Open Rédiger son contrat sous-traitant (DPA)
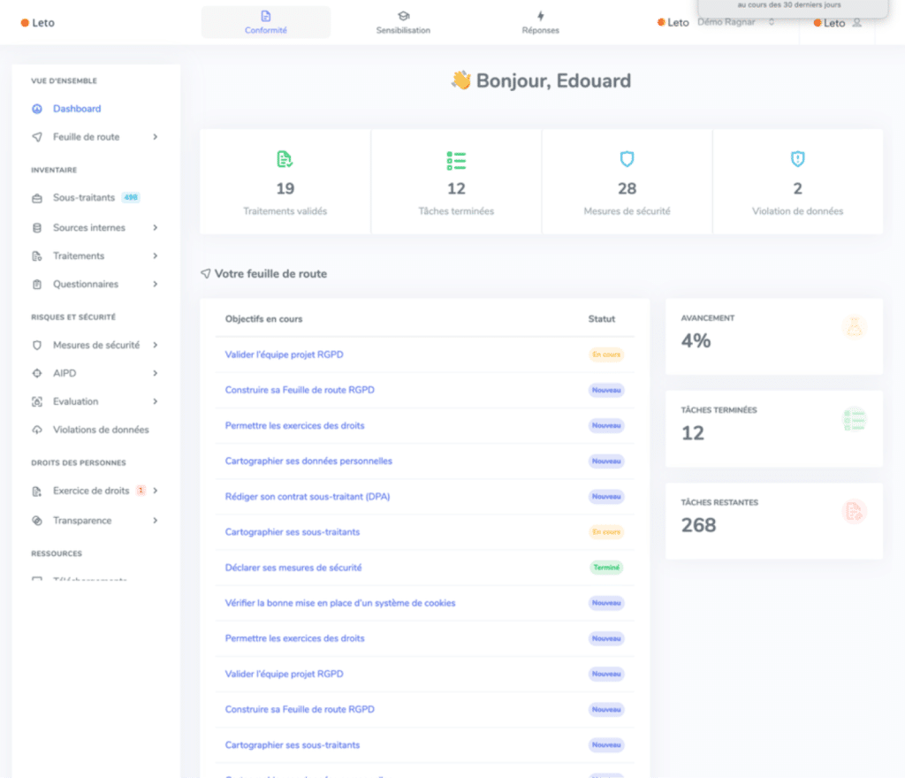Screen dimensions: 905x778 307,497
